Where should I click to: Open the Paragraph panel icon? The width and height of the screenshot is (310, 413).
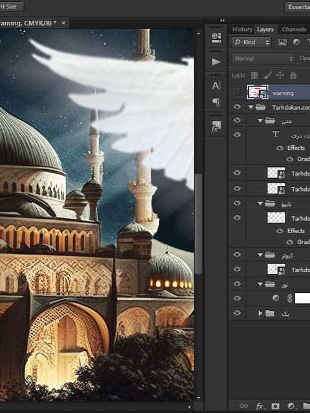pos(216,102)
